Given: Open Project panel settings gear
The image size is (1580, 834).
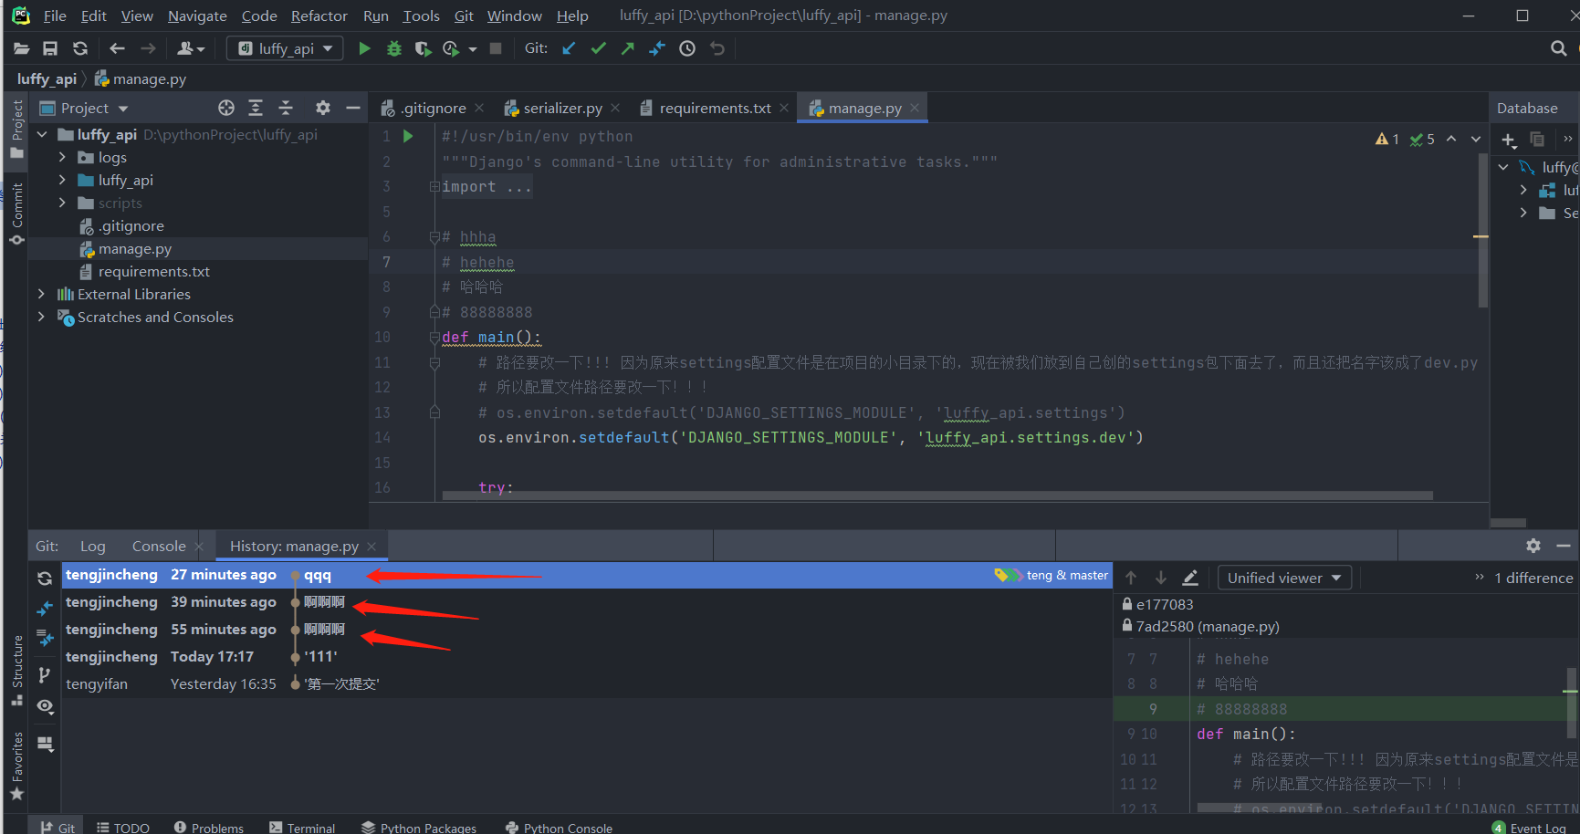Looking at the screenshot, I should click(x=322, y=108).
